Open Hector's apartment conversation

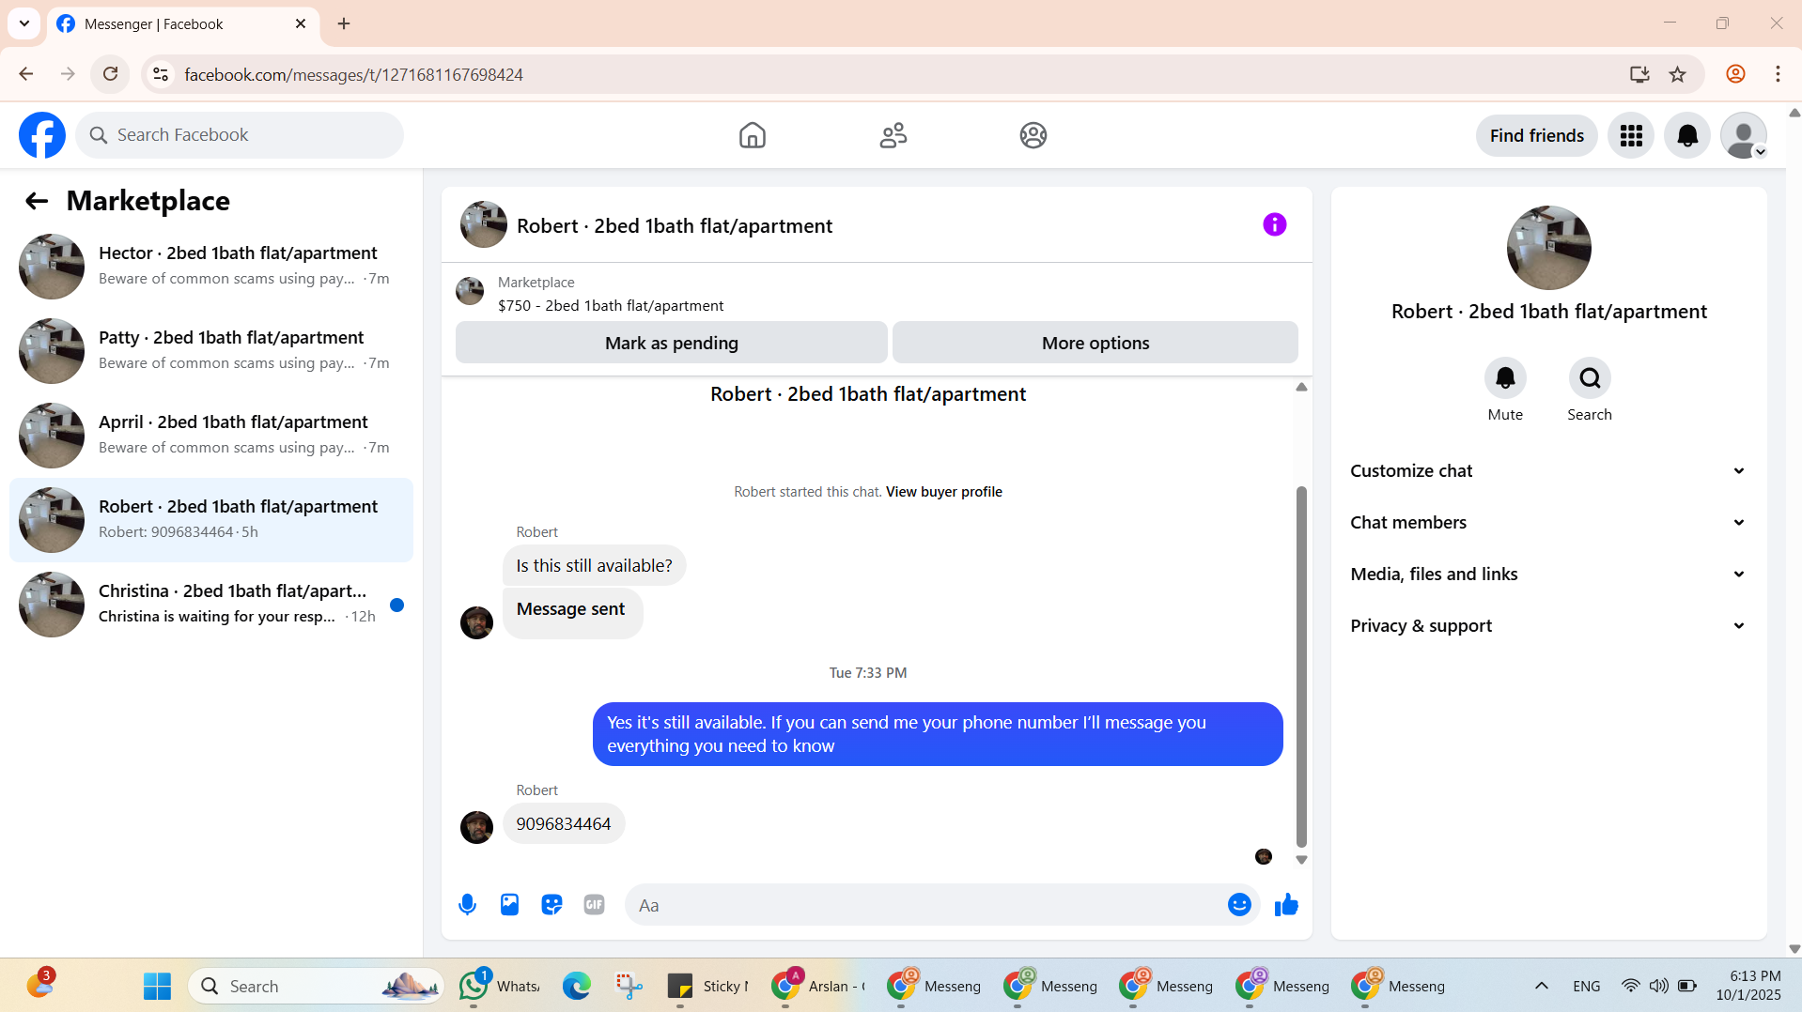point(211,267)
